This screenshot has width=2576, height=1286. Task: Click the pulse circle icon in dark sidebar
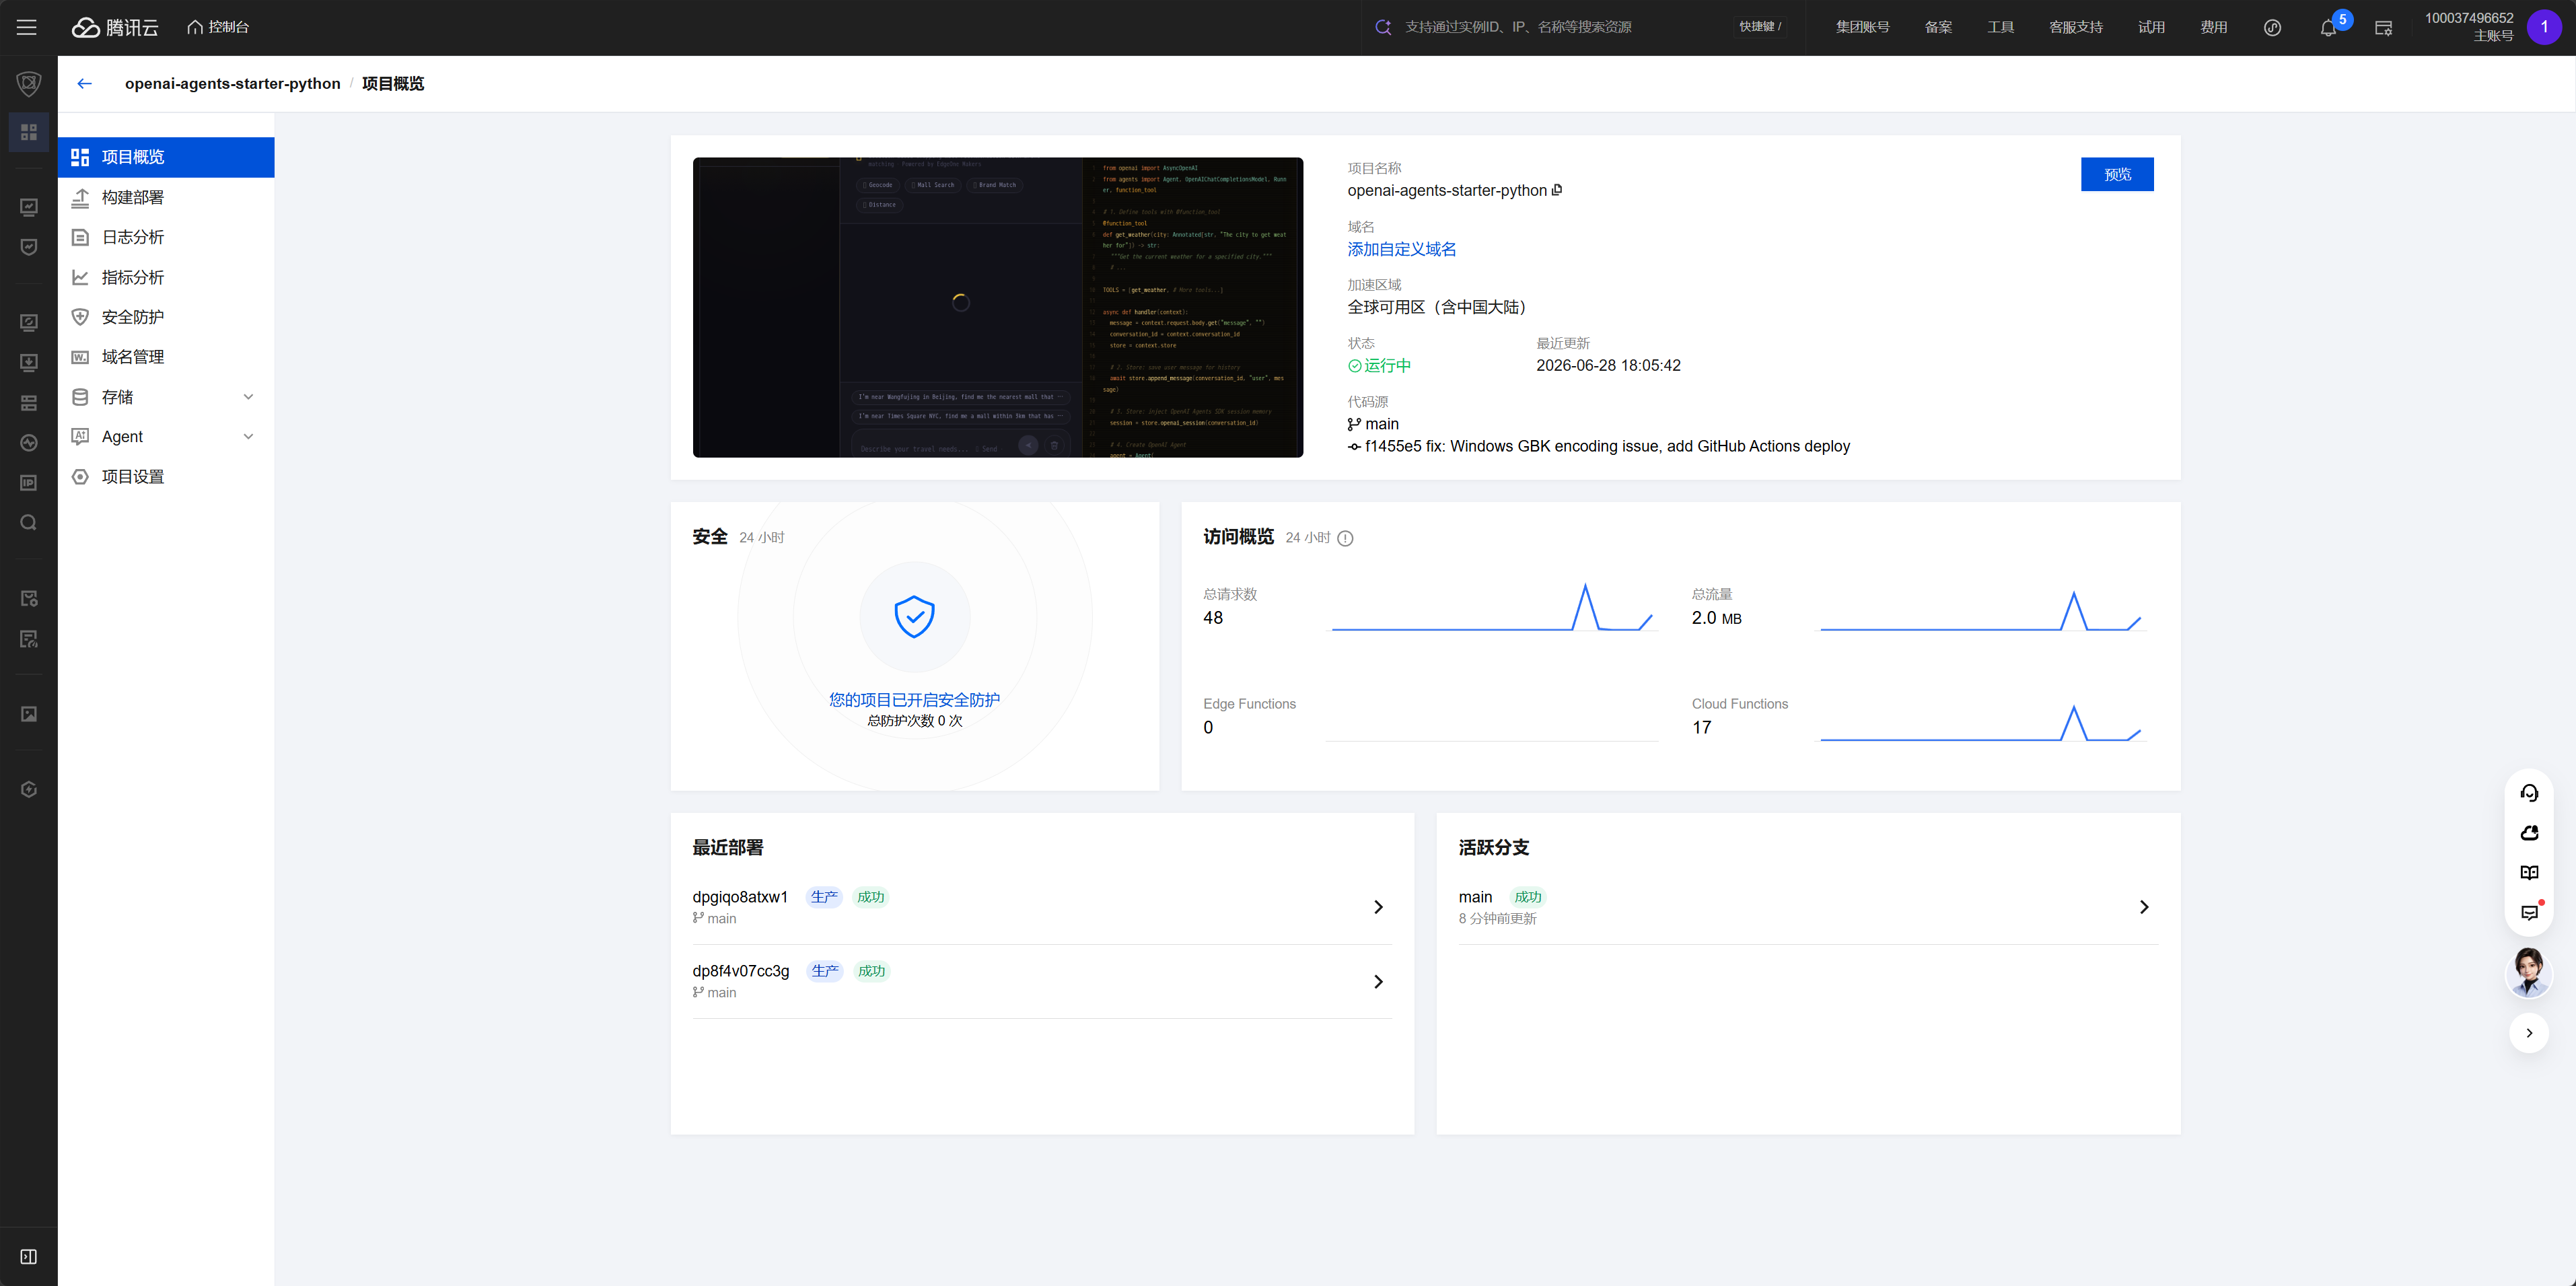coord(29,442)
